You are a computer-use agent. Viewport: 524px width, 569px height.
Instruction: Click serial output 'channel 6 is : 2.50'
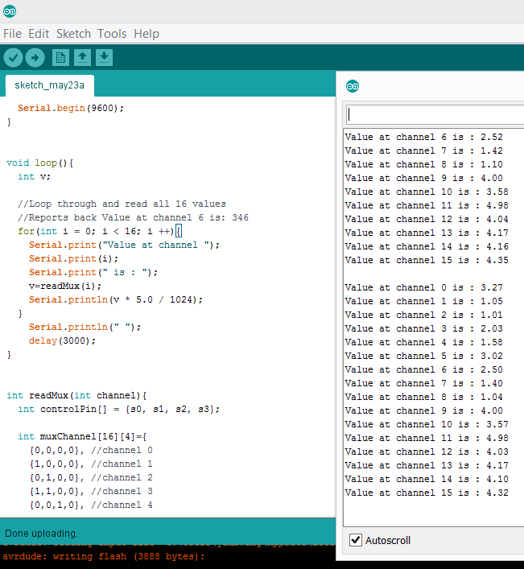(x=449, y=369)
